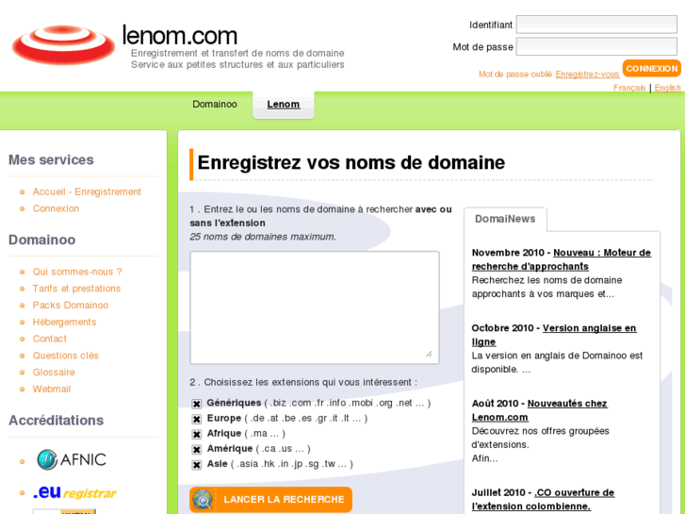Open Qui sommes-nous ? page
Image resolution: width=685 pixels, height=514 pixels.
pyautogui.click(x=77, y=272)
